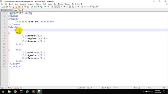Open Find with the binoculars icon
This screenshot has width=168, height=94.
click(39, 7)
